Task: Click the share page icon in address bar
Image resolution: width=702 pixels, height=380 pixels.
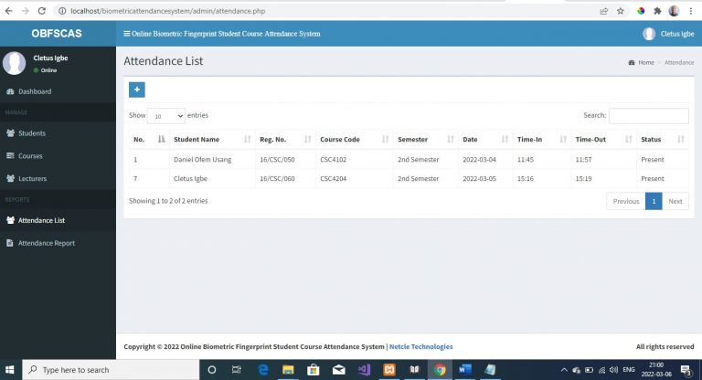Action: point(604,11)
